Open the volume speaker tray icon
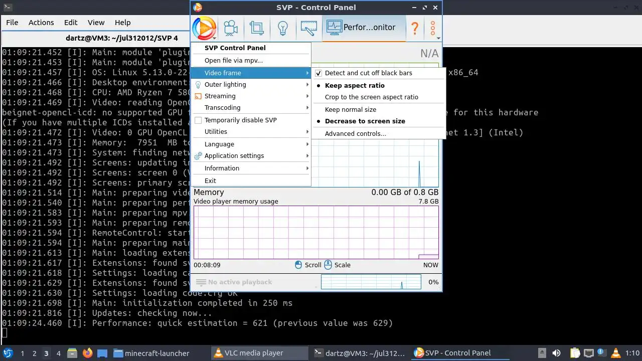 [556, 353]
